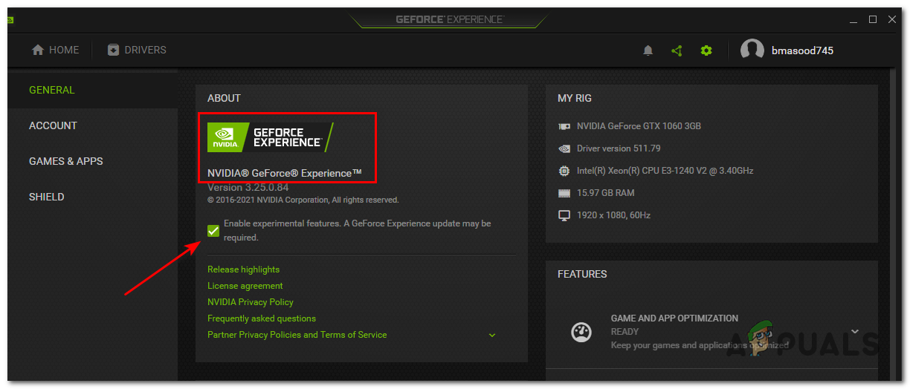Click the NVIDIA GeForce Experience logo in About
The height and width of the screenshot is (389, 910).
270,137
